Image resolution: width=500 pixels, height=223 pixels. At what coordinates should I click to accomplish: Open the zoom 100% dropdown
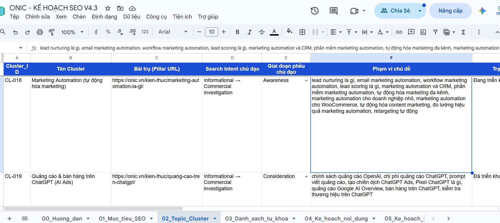72,32
